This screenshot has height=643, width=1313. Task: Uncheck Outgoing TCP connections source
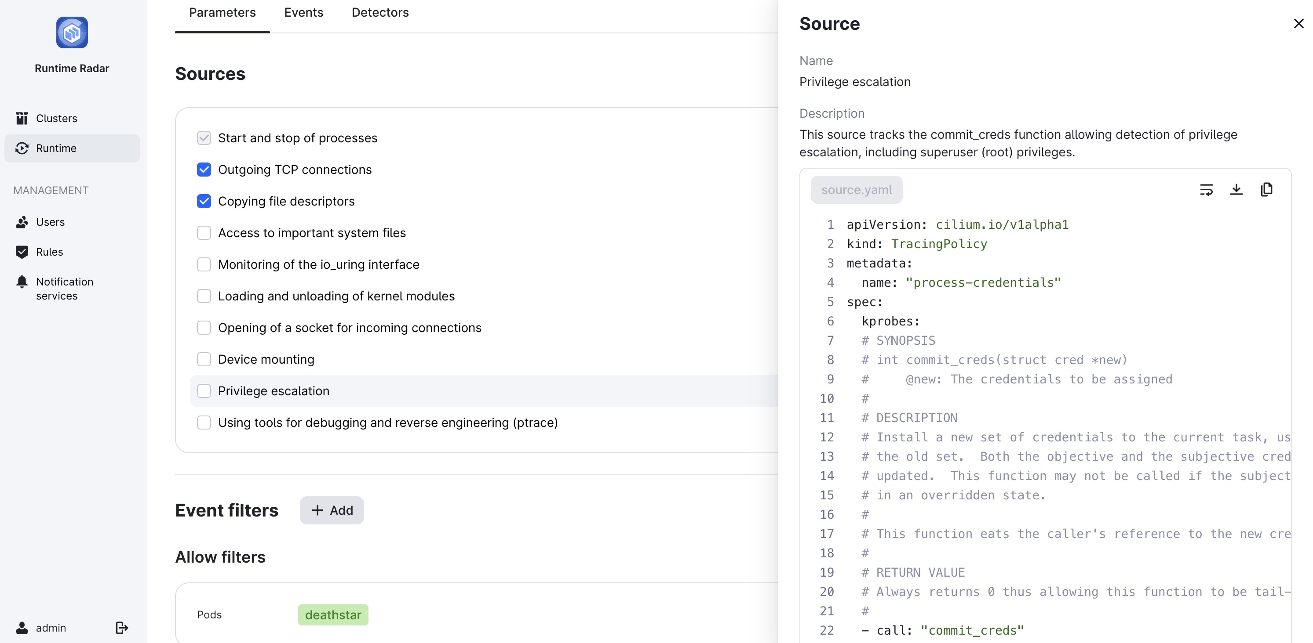click(204, 170)
